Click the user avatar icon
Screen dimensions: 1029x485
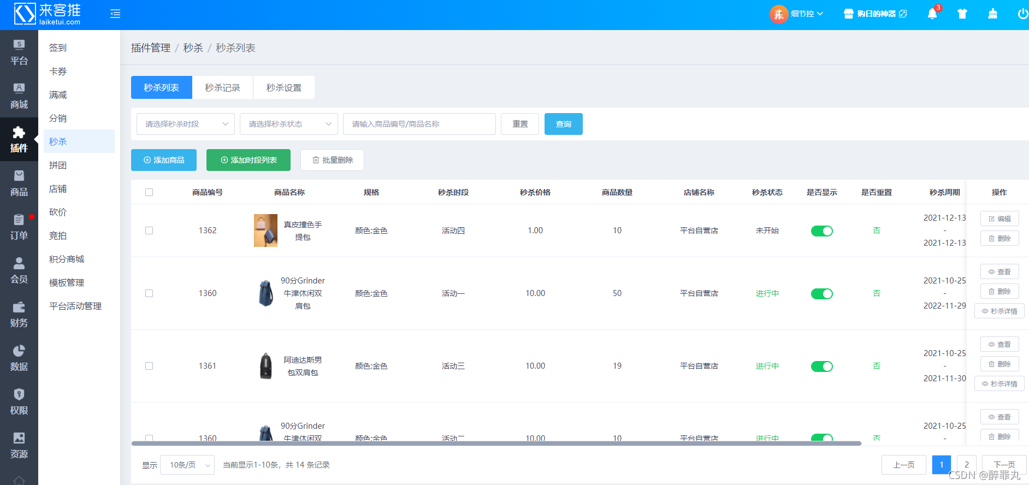coord(778,14)
